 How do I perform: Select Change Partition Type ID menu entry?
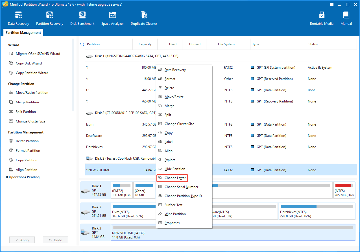click(184, 196)
